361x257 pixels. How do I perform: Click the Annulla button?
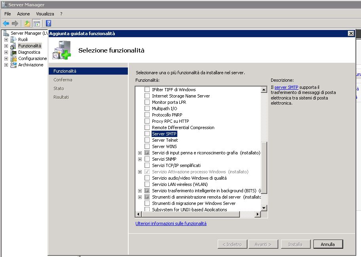point(328,244)
